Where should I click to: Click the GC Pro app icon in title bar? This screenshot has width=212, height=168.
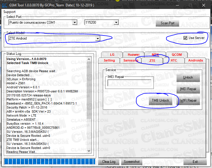[x=4, y=5]
